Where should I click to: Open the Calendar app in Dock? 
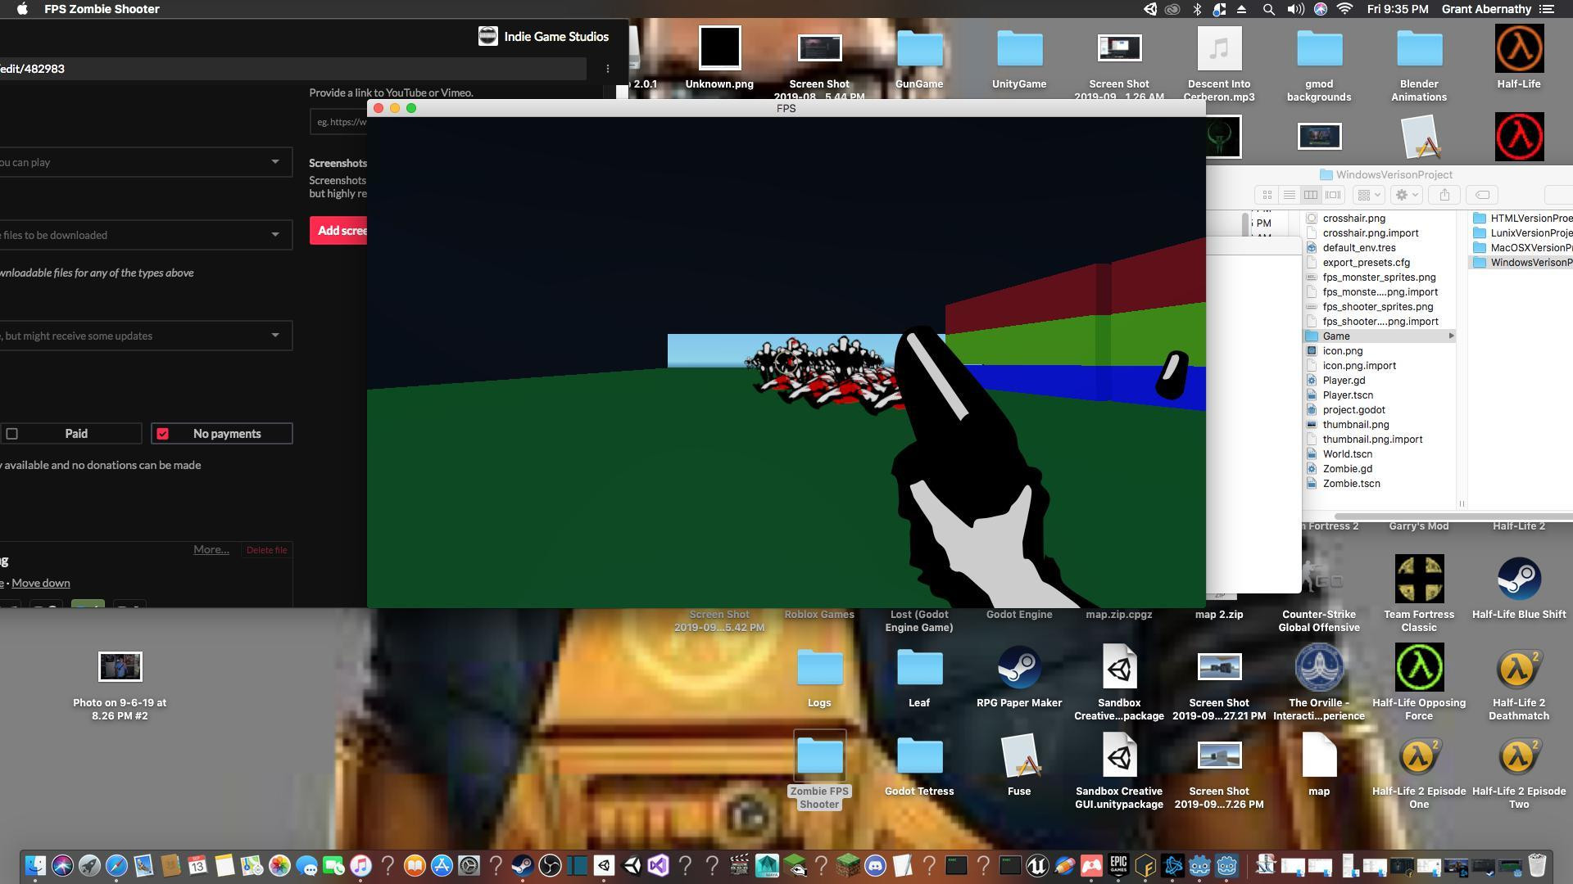click(197, 865)
